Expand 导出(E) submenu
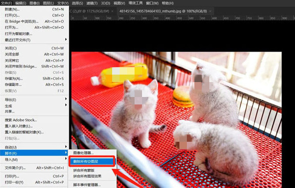This screenshot has height=188, width=295. (x=34, y=99)
